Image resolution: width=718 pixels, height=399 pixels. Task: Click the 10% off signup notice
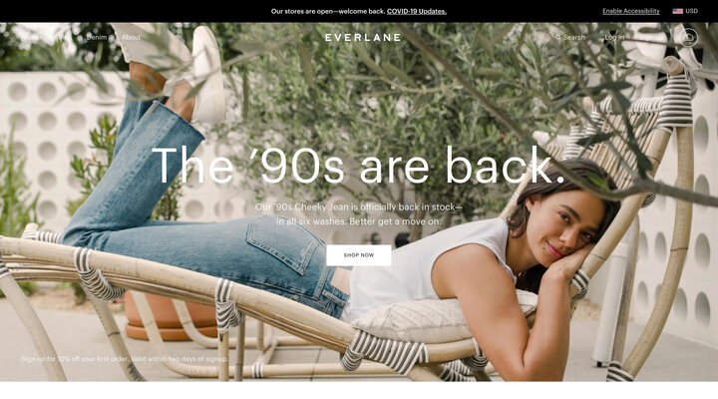pyautogui.click(x=124, y=359)
